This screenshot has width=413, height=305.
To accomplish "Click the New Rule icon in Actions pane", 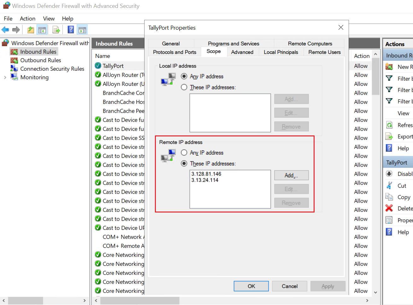I will point(389,67).
